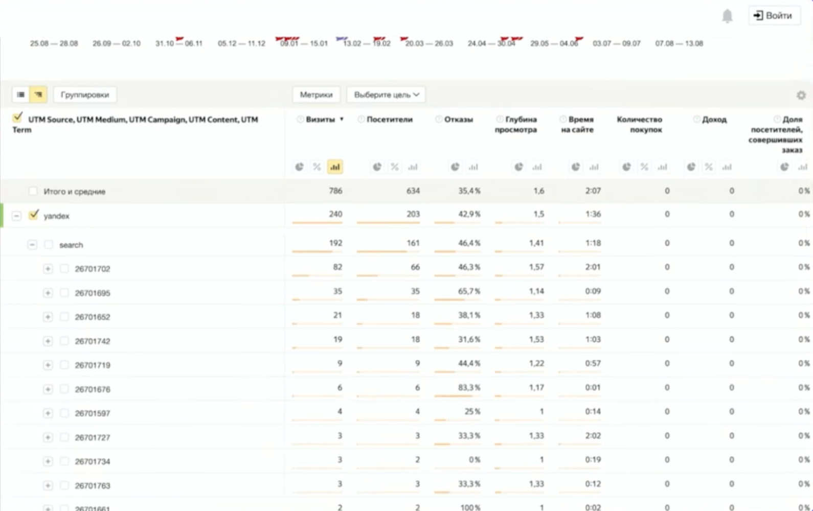Show bar chart for Время на сайте
The height and width of the screenshot is (511, 813).
click(594, 167)
